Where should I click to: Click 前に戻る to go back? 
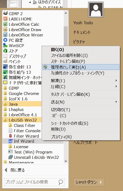click(x=15, y=170)
